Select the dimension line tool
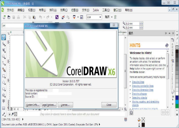The image size is (179, 128). (x=4, y=114)
